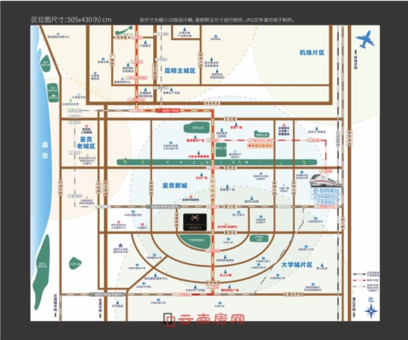Click the blue airplane icon

coord(365,41)
